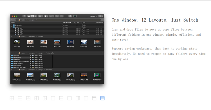
Task: Click the Photography breadcrumb in third pane
Action: pyautogui.click(x=50, y=53)
